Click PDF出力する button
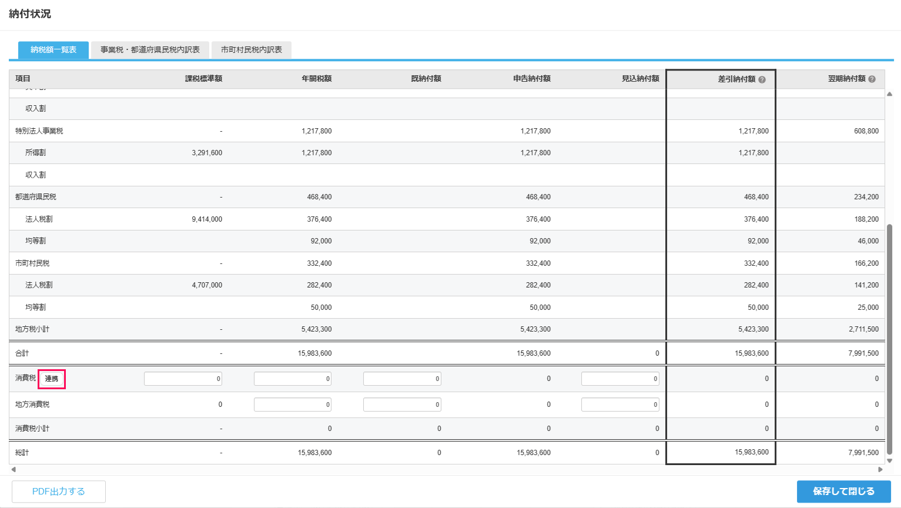 click(x=59, y=492)
